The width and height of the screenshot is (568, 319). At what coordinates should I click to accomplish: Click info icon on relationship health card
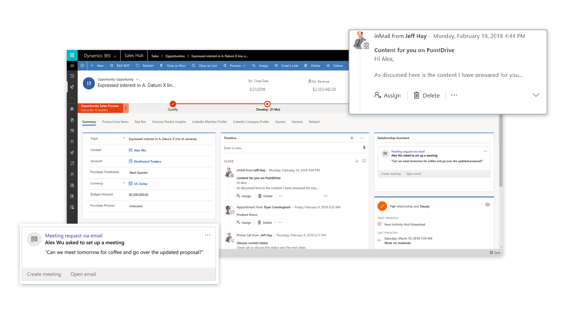(487, 205)
